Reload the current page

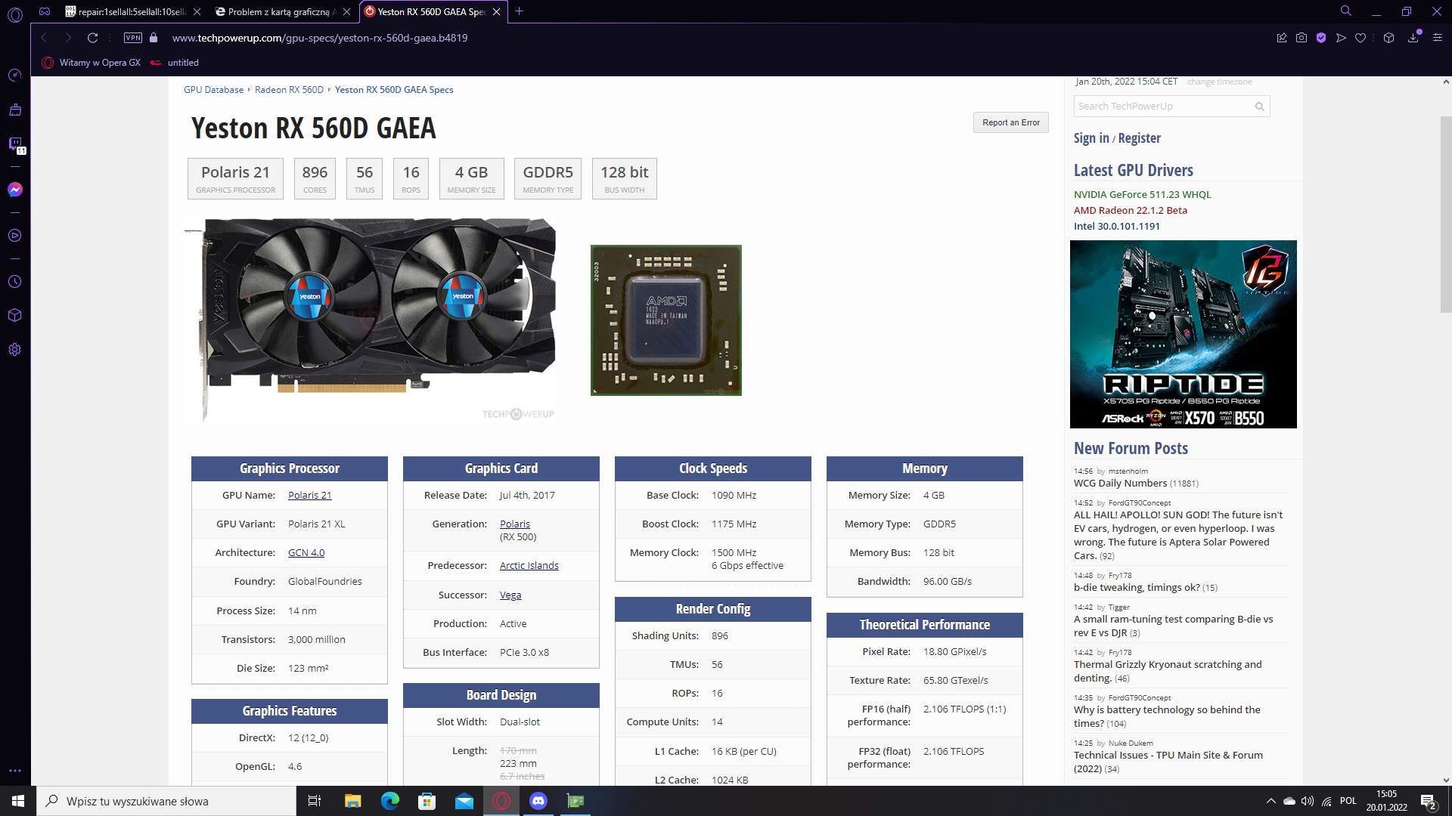92,38
